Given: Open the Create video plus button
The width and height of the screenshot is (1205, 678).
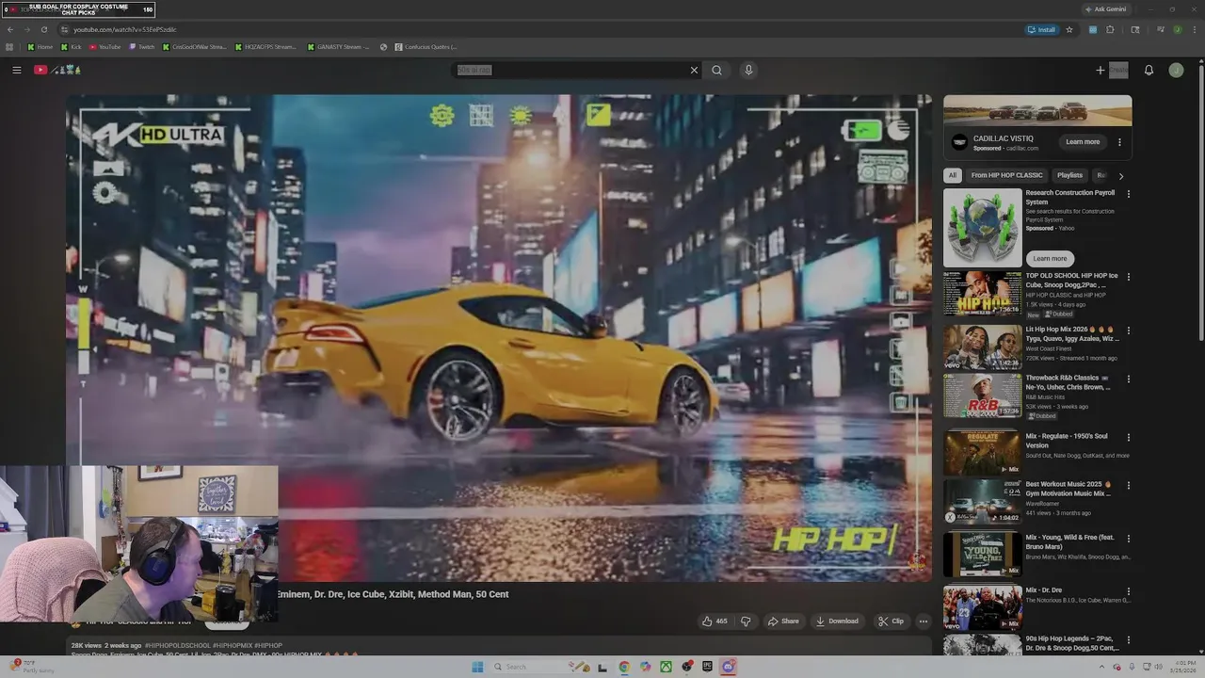Looking at the screenshot, I should pyautogui.click(x=1111, y=70).
